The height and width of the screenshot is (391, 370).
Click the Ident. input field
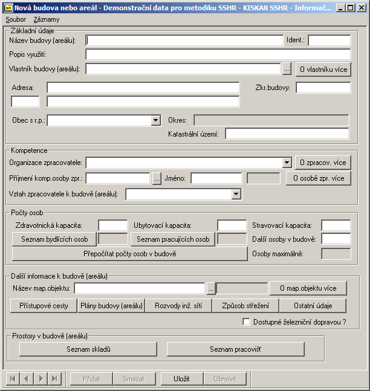pos(329,40)
